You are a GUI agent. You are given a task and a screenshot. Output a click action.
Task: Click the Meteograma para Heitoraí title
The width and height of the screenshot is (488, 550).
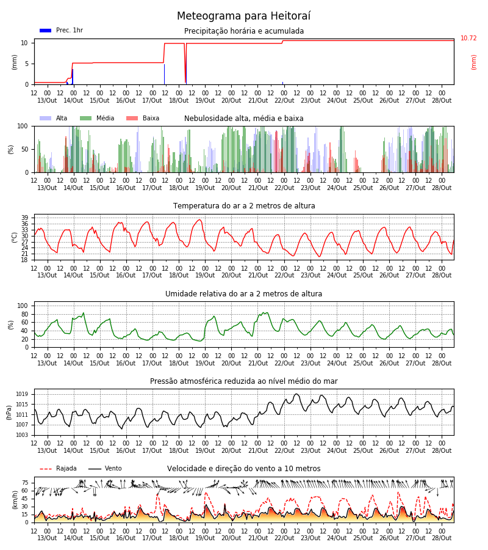tap(243, 16)
